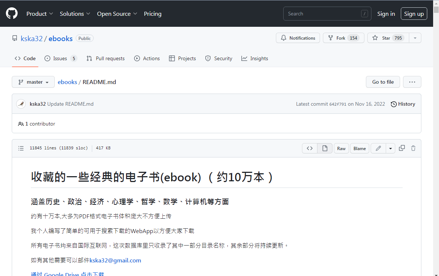Show the rendered file preview
This screenshot has width=439, height=276.
point(325,148)
